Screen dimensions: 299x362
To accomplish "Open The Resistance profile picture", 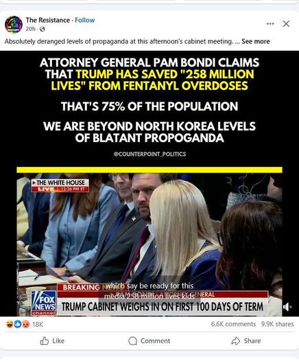I will coord(13,25).
